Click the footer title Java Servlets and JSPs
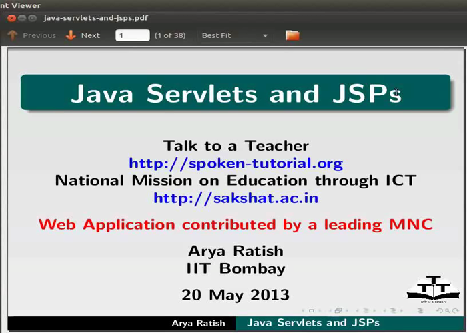The height and width of the screenshot is (333, 467). [313, 323]
